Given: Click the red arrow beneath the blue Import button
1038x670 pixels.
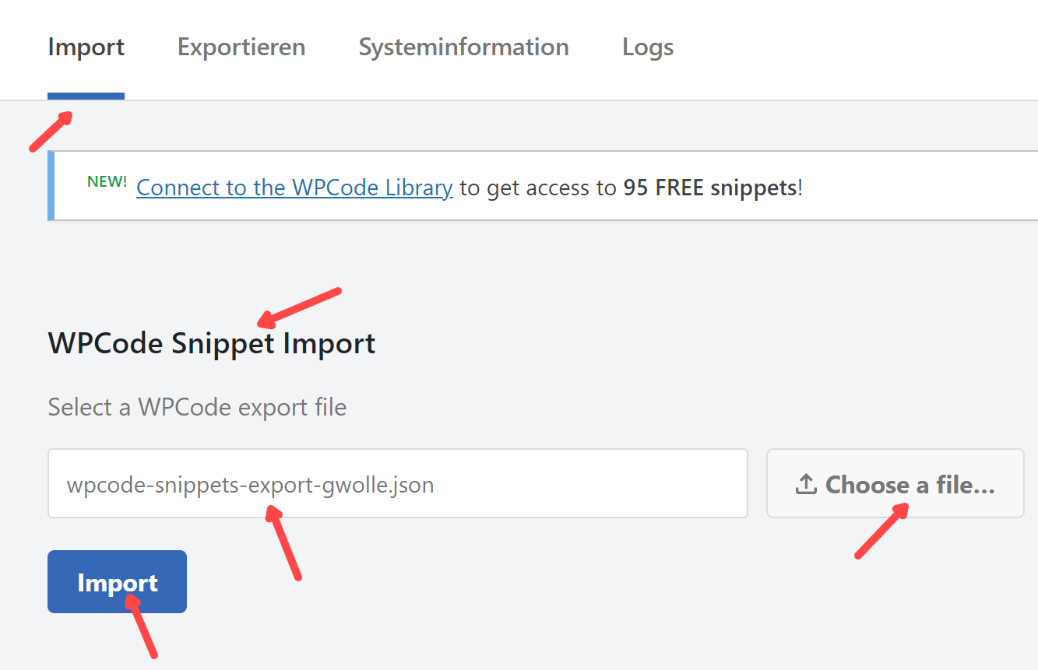Looking at the screenshot, I should (143, 626).
